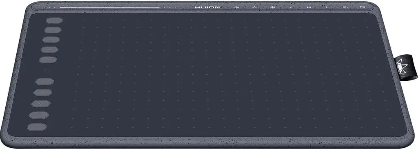Push the ninth express key from top
The image size is (418, 149).
click(x=39, y=115)
